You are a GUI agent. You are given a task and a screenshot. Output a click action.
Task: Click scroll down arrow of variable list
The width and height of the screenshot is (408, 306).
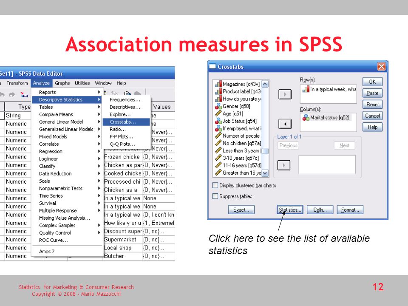[265, 173]
